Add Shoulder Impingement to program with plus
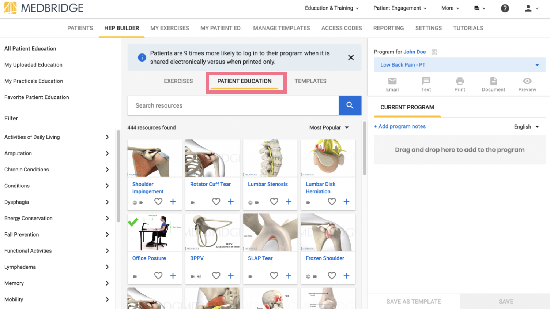 point(173,202)
